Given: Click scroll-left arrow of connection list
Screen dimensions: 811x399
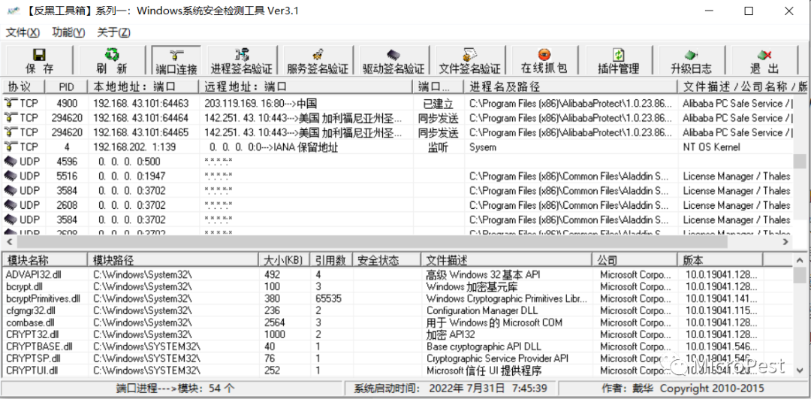Looking at the screenshot, I should tap(9, 242).
